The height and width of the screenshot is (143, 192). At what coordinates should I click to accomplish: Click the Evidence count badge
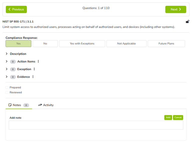(x=13, y=77)
